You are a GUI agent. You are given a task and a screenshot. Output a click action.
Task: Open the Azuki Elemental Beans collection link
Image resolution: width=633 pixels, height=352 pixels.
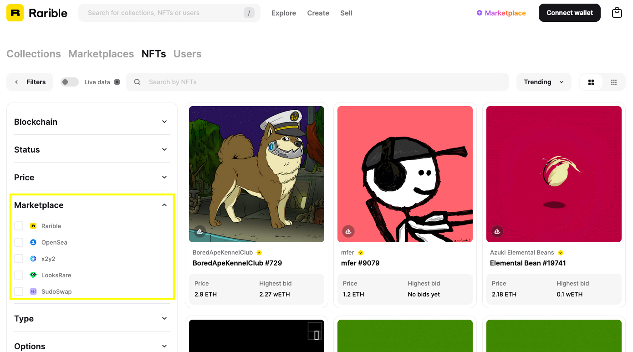pos(522,252)
